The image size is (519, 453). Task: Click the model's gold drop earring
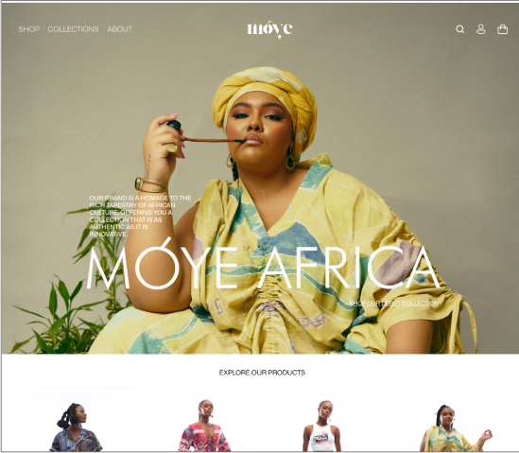tap(290, 160)
